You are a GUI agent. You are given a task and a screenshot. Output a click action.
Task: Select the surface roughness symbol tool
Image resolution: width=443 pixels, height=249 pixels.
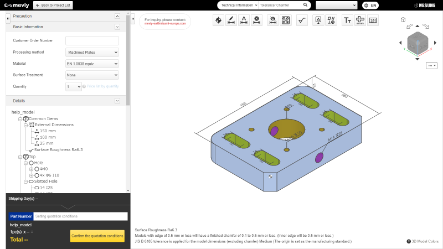(302, 20)
